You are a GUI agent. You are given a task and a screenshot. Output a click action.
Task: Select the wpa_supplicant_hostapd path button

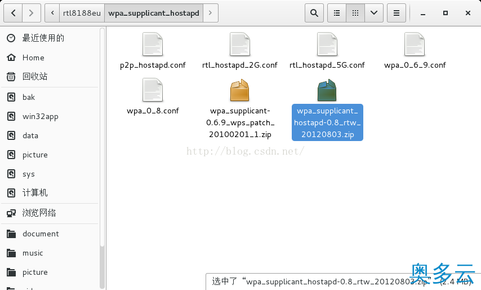point(154,13)
